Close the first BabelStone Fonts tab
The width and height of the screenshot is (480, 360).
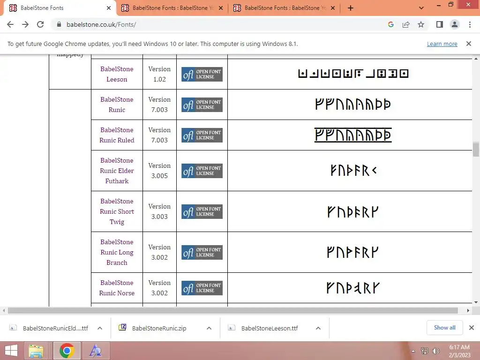(x=109, y=8)
